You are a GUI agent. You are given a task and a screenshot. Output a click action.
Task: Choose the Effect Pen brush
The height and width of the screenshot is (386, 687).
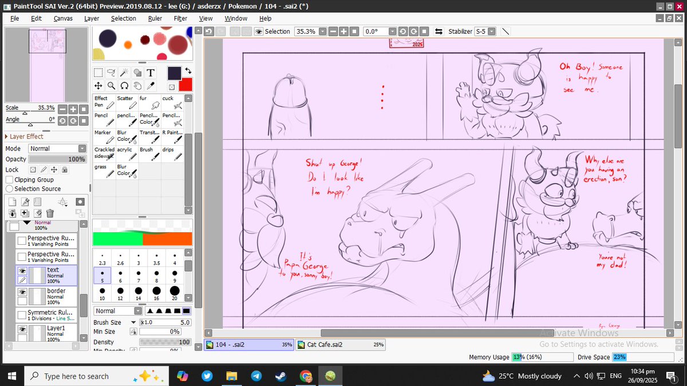click(104, 102)
